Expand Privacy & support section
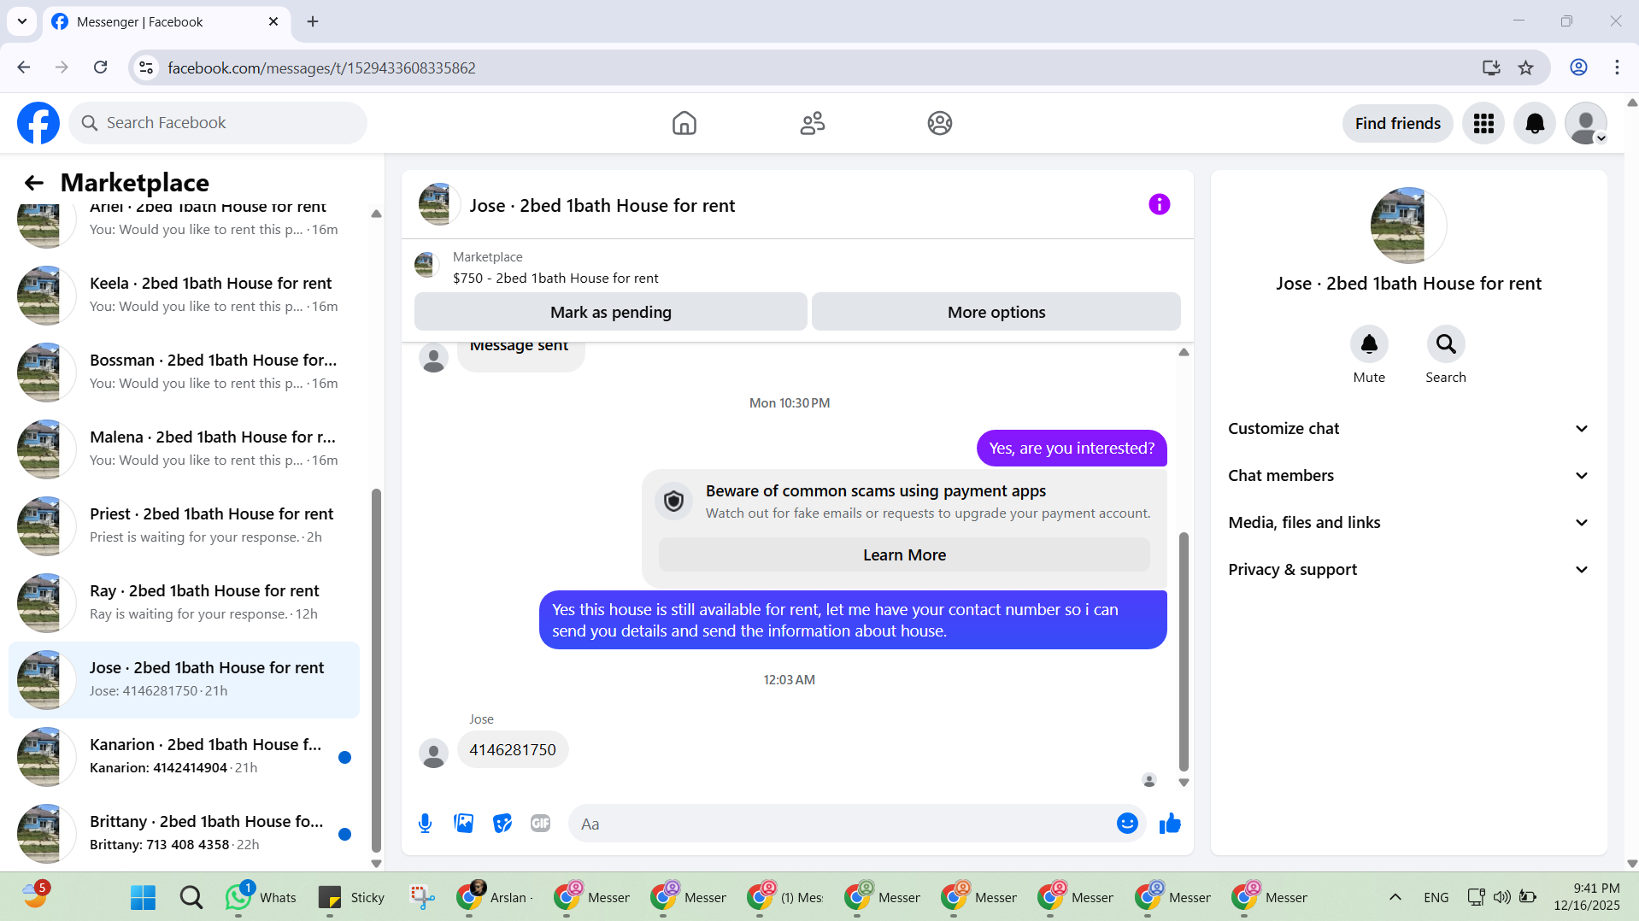The width and height of the screenshot is (1639, 921). [1409, 570]
